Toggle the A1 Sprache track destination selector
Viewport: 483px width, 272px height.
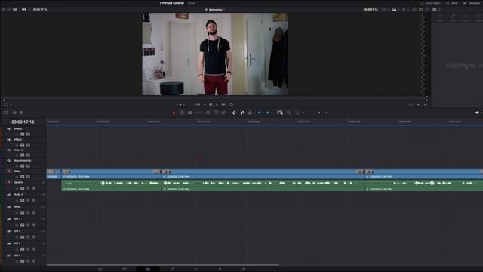(8, 183)
